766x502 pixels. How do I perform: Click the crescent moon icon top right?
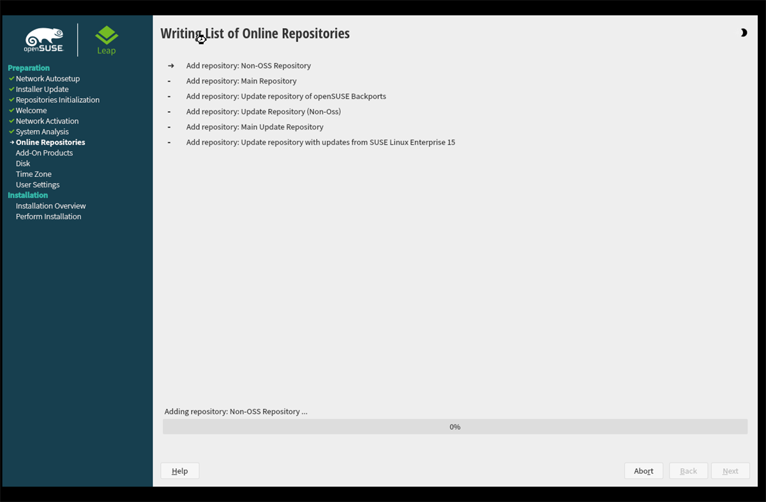coord(744,33)
